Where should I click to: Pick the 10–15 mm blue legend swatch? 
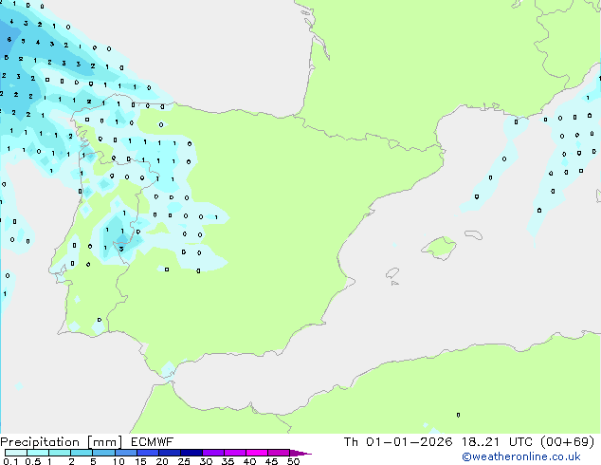pos(125,453)
